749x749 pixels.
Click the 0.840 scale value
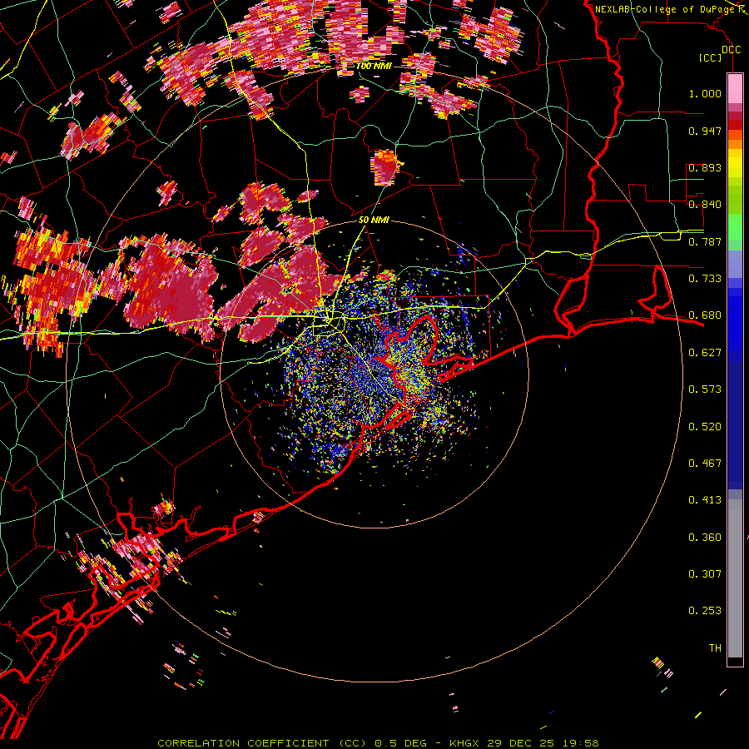pos(705,205)
